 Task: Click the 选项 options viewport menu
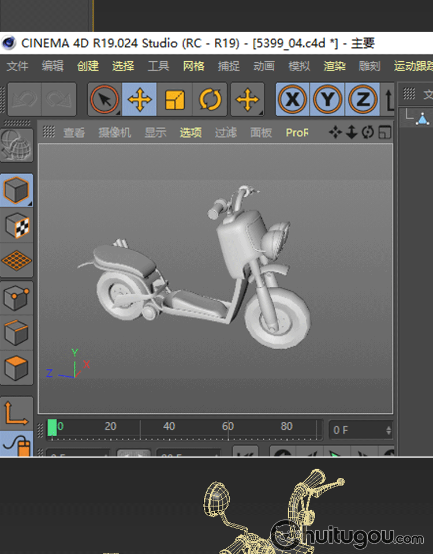[191, 133]
